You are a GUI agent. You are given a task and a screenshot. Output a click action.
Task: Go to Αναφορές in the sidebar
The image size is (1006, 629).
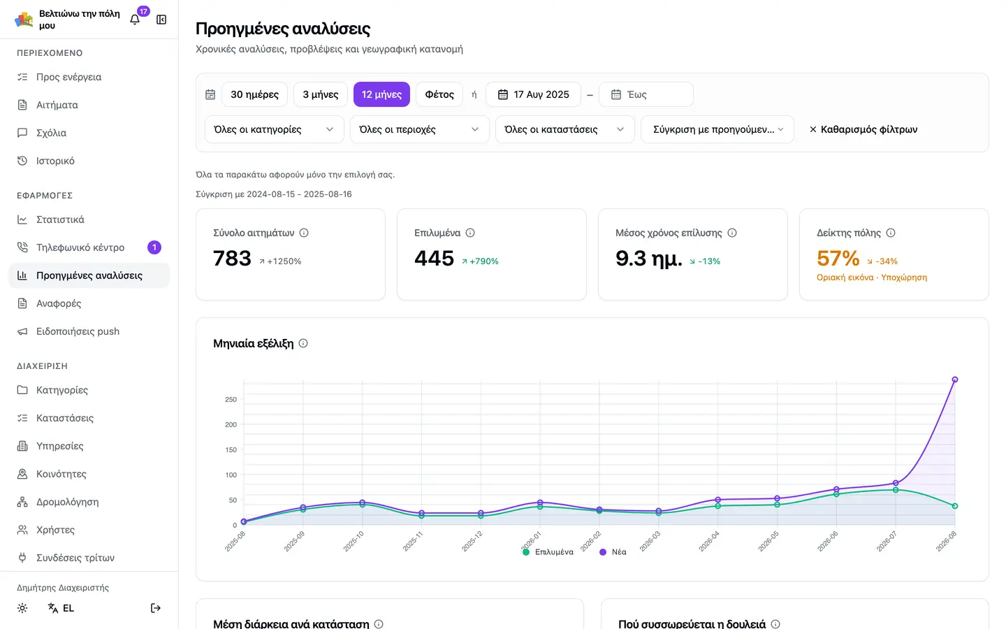[89, 303]
